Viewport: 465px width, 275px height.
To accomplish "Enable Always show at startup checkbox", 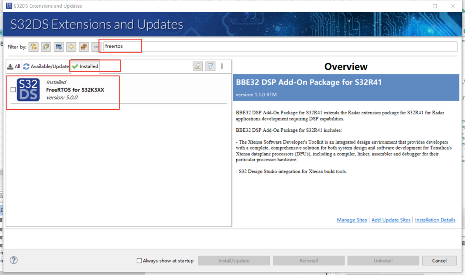I will pos(139,261).
